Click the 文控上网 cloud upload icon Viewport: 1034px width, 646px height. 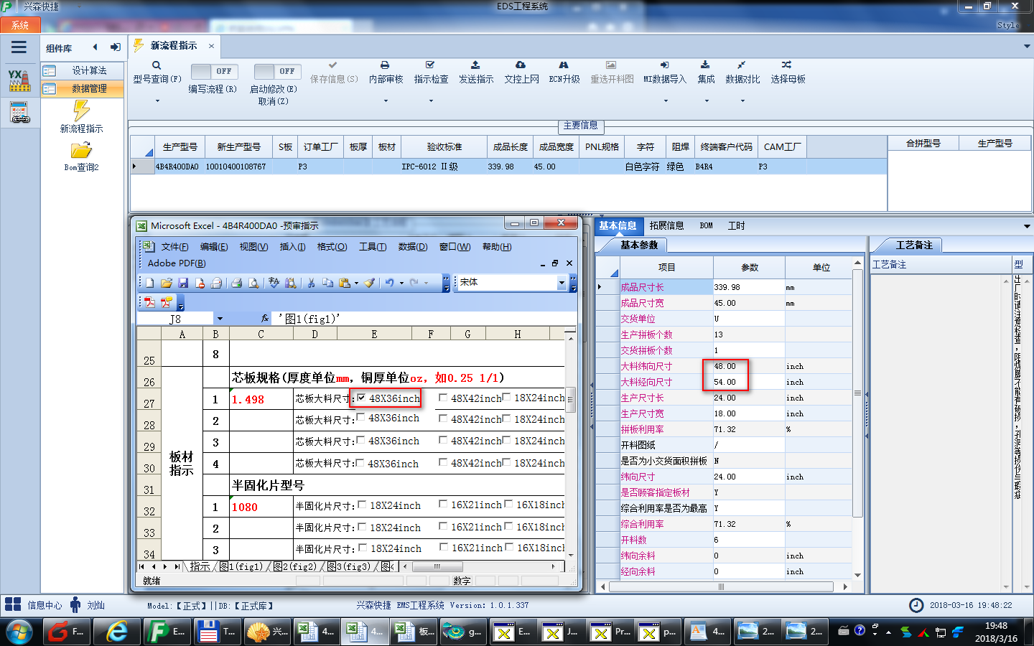[521, 65]
